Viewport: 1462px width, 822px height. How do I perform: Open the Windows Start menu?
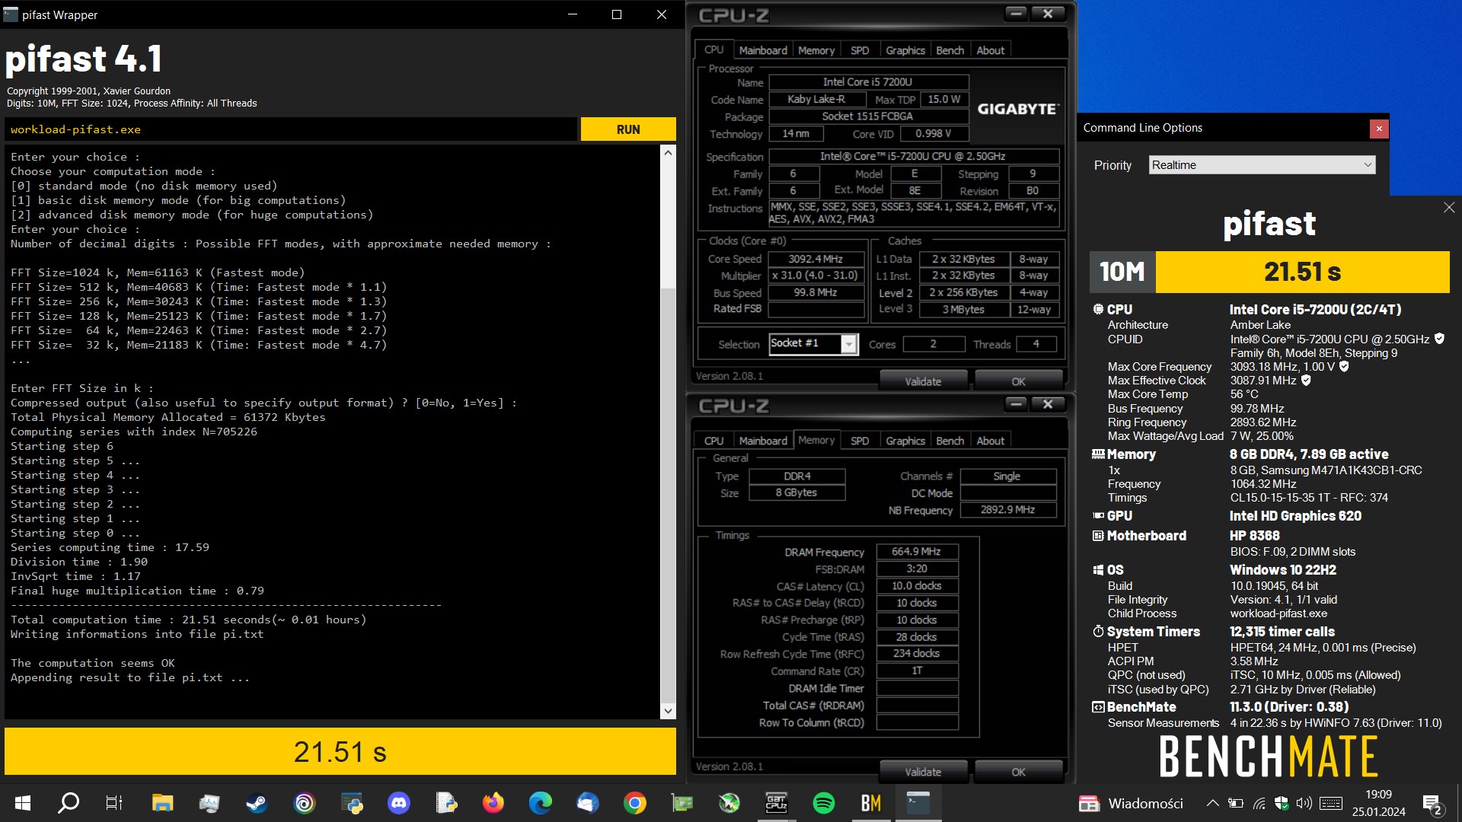click(x=23, y=803)
